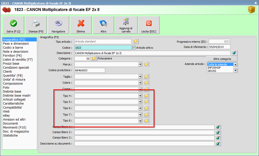Open folder icon beside Tipo 5

point(146,102)
